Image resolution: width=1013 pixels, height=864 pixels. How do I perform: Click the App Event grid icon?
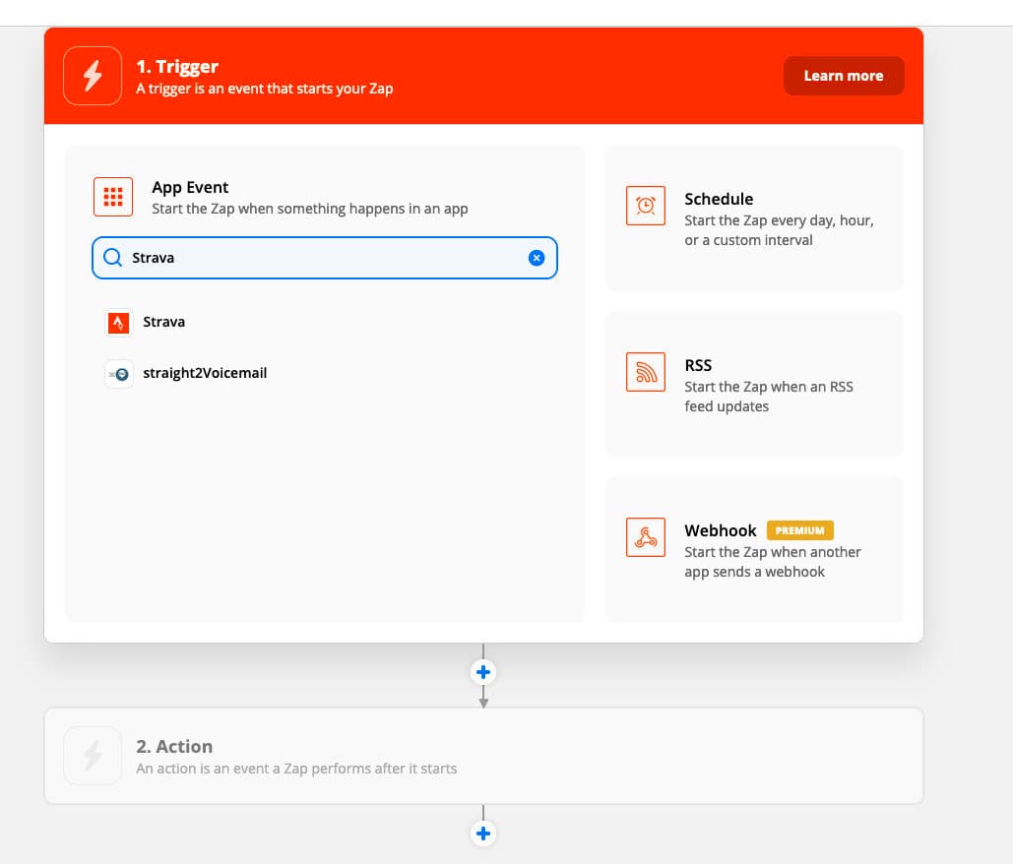click(x=112, y=197)
